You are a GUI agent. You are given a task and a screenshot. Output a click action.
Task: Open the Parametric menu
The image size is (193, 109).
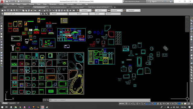pyautogui.click(x=70, y=4)
